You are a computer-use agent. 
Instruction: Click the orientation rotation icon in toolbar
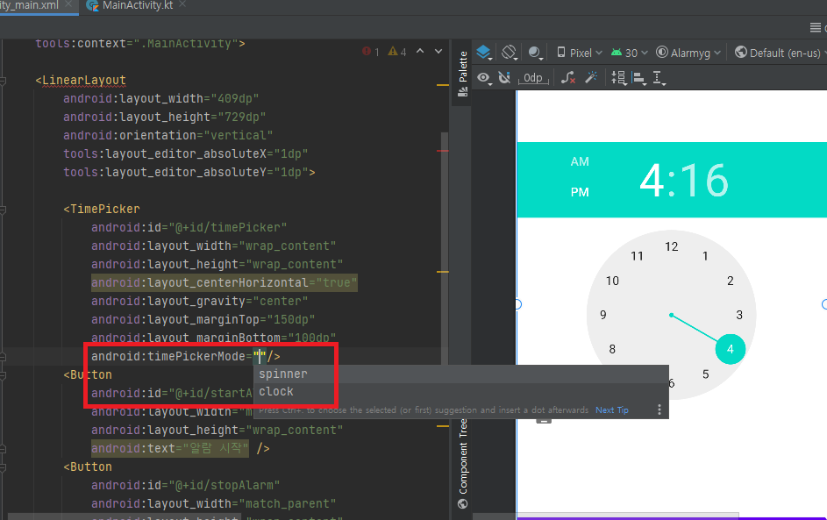[x=509, y=52]
